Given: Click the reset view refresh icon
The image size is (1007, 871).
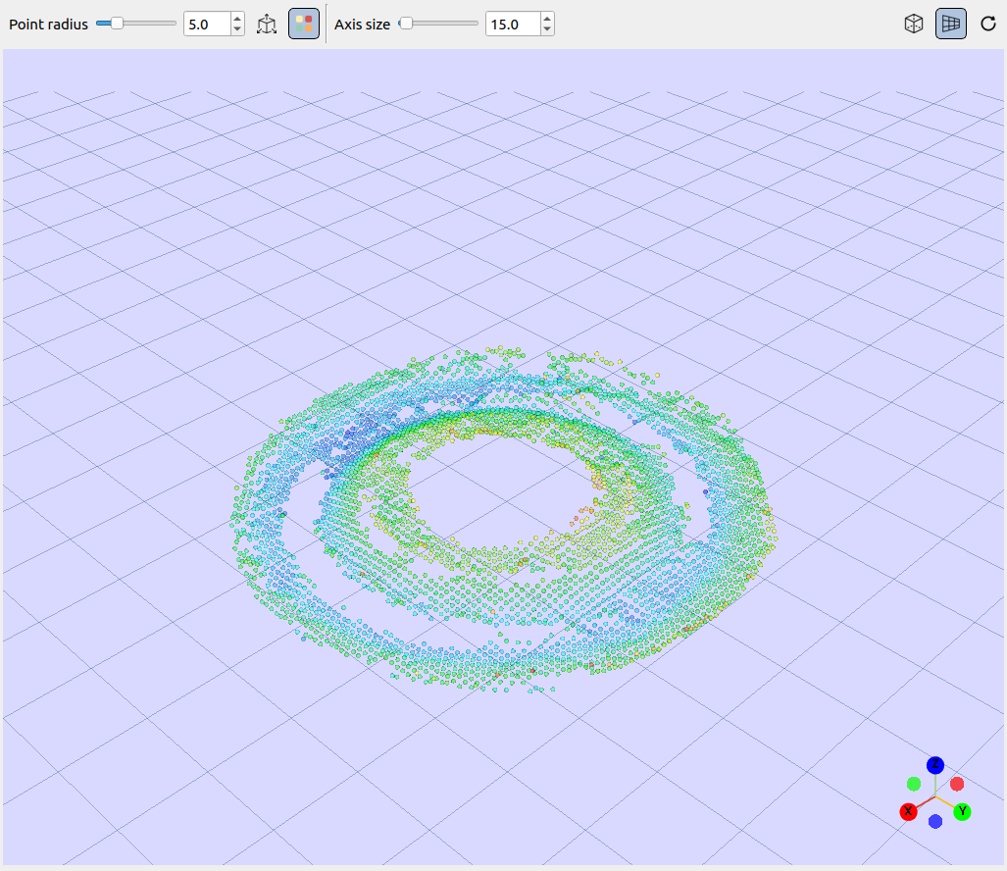Looking at the screenshot, I should coord(987,25).
